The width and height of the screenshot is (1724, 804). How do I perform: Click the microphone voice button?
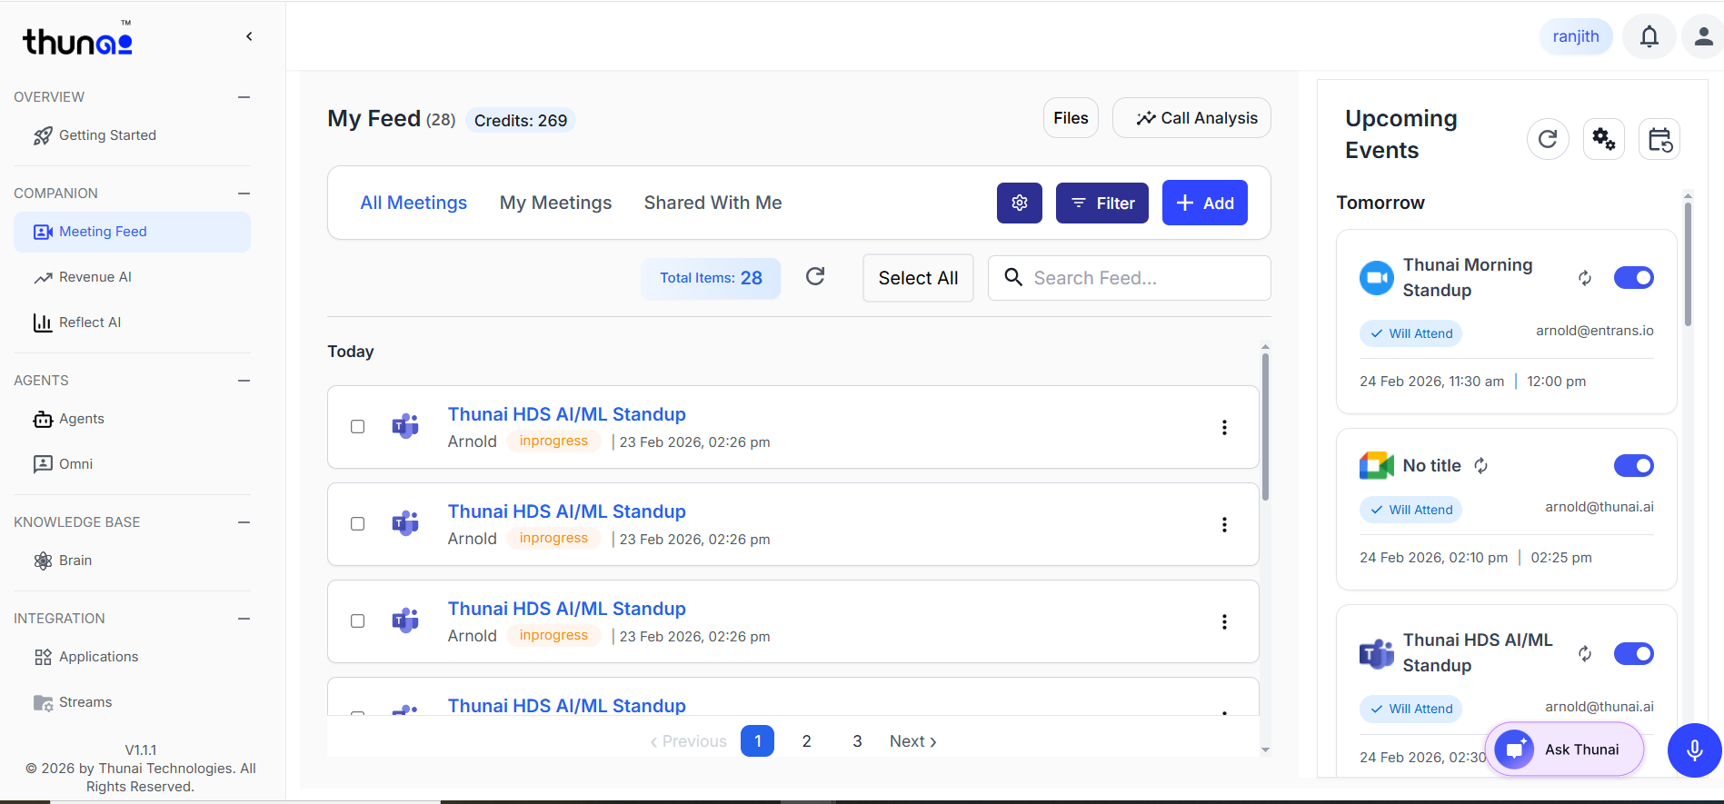(x=1694, y=749)
